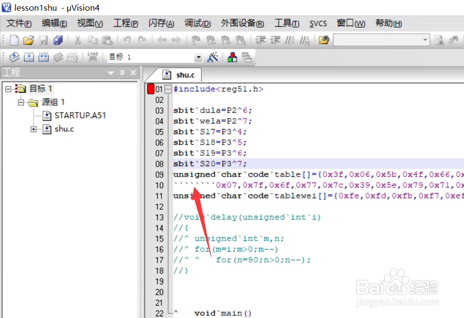Close the 工程 project panel
Screen dimensions: 464x318
(133, 73)
